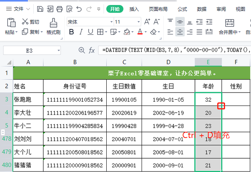Click the Save icon in quick access toolbar
The image size is (251, 172).
(40, 9)
